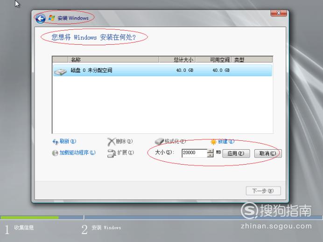Click the MB unit label
The height and width of the screenshot is (242, 323).
point(218,152)
